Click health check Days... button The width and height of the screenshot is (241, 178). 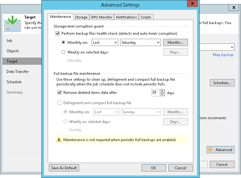click(x=175, y=52)
